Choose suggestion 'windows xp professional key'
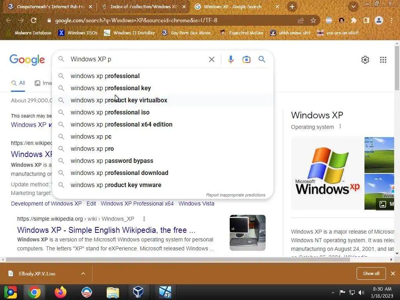 pos(162,88)
